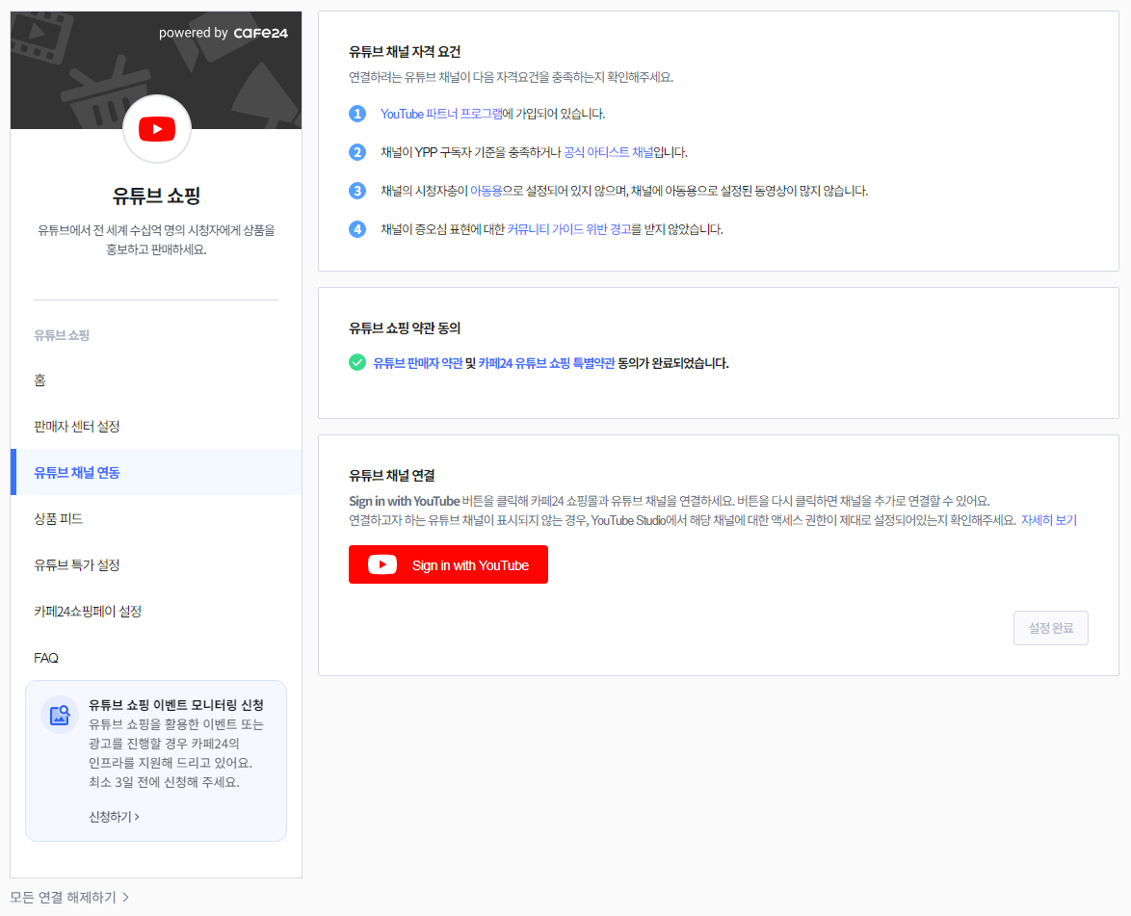The width and height of the screenshot is (1131, 916).
Task: Click the event monitoring image icon
Action: click(59, 715)
